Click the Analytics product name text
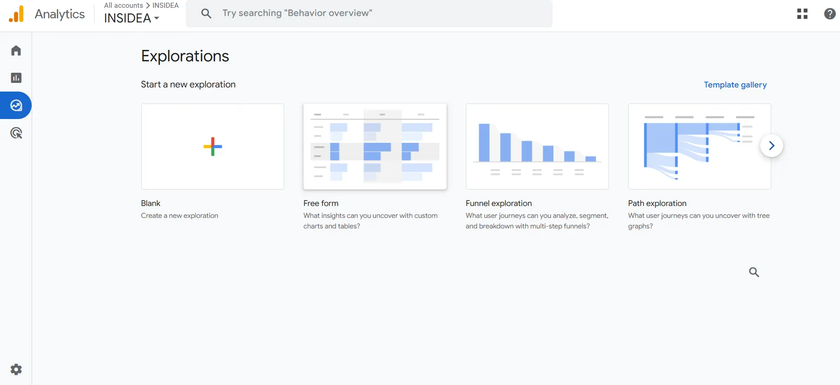 (x=60, y=14)
